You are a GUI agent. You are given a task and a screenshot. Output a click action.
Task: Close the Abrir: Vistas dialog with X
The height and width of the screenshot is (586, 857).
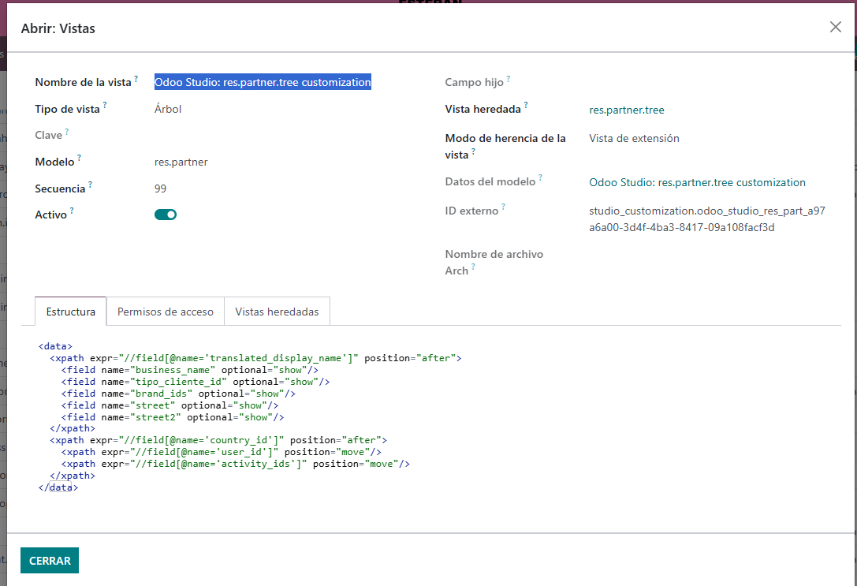click(835, 28)
